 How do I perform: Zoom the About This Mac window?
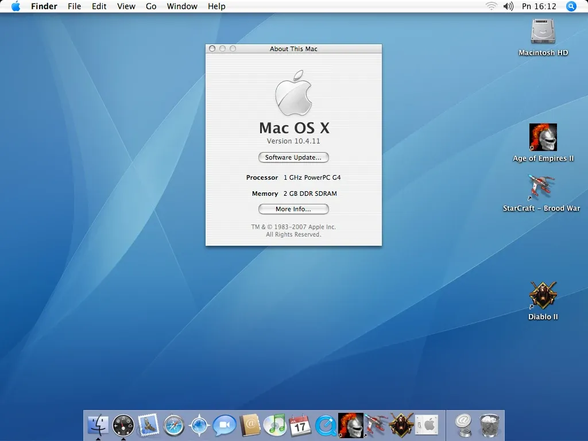(233, 49)
